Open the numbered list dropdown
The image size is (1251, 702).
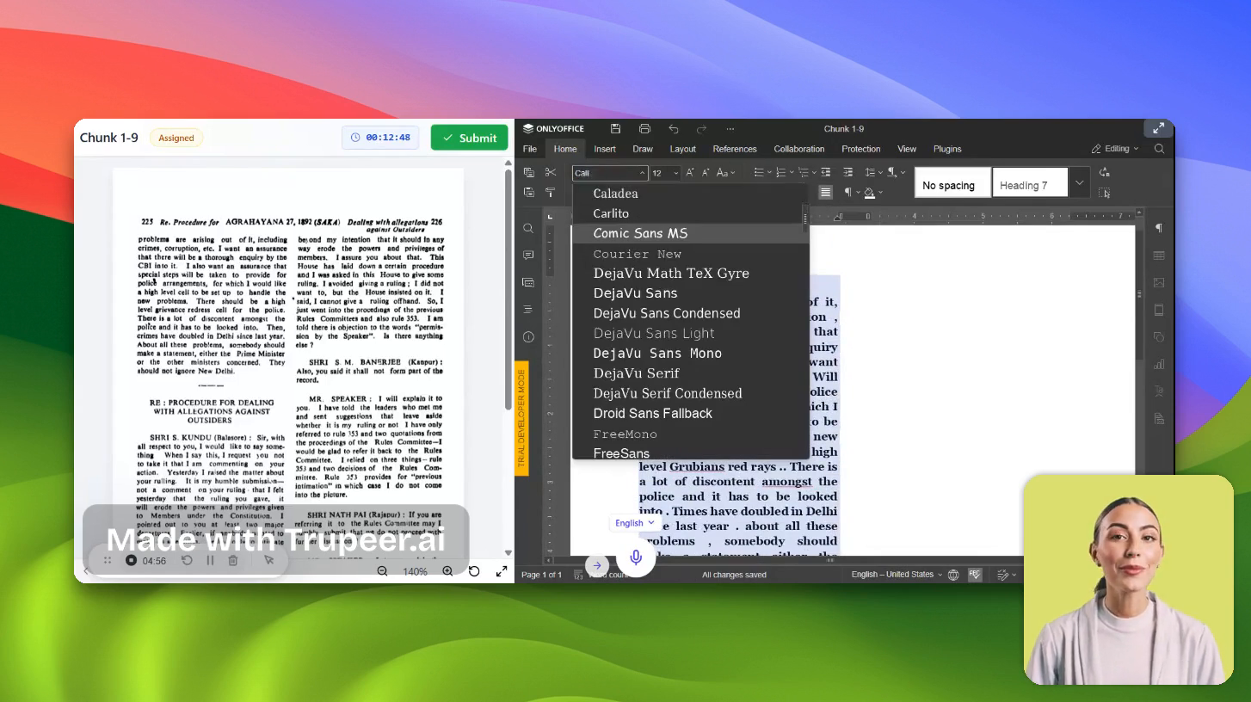click(785, 173)
